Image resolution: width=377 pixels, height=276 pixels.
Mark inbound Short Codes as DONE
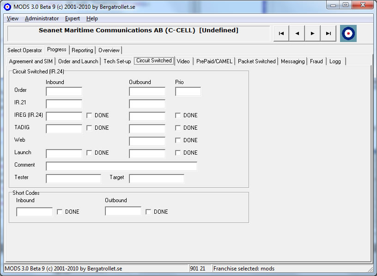[60, 212]
